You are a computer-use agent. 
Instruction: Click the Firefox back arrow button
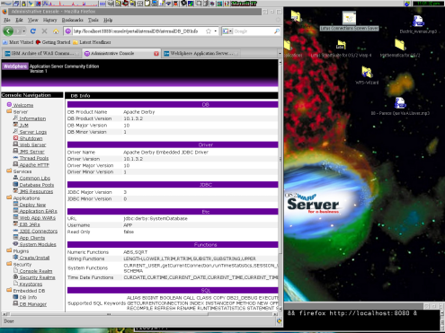(x=8, y=31)
